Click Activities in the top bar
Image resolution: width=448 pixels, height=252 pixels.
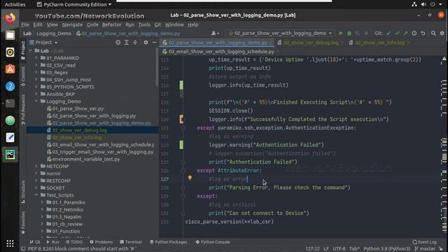(15, 4)
